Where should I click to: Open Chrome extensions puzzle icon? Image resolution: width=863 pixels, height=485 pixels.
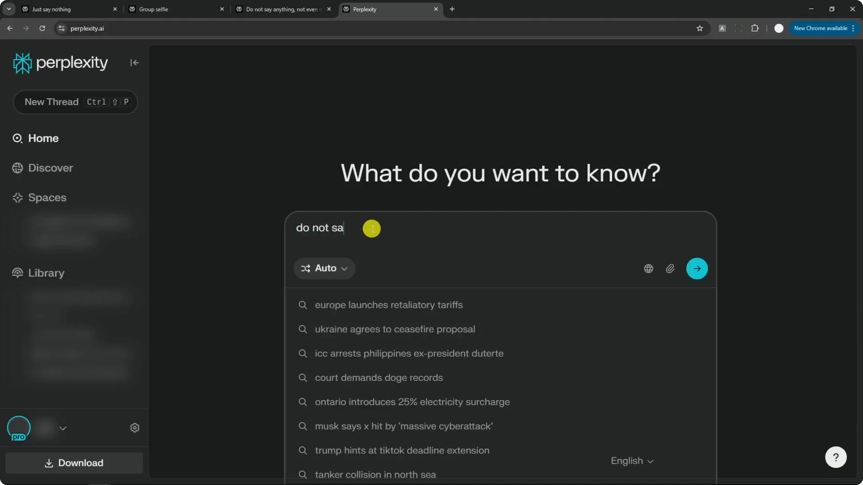(x=755, y=28)
